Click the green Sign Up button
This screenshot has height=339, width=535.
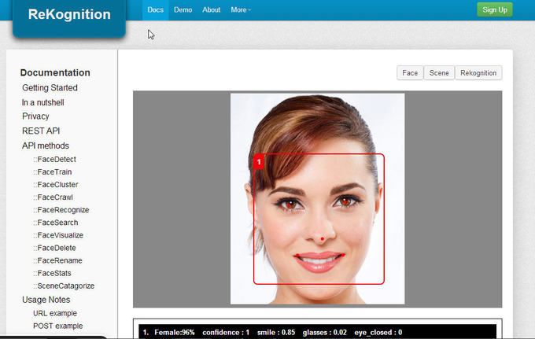[x=494, y=10]
